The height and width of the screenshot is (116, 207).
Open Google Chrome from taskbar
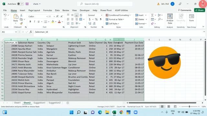pos(121,112)
